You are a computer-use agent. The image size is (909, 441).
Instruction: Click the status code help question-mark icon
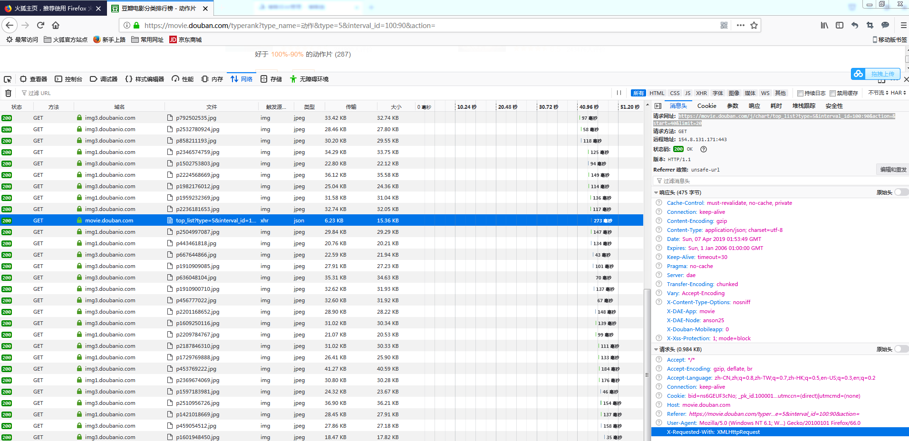coord(704,149)
